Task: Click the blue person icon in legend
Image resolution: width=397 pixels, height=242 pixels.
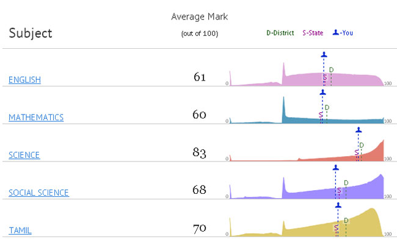Action: [x=336, y=32]
